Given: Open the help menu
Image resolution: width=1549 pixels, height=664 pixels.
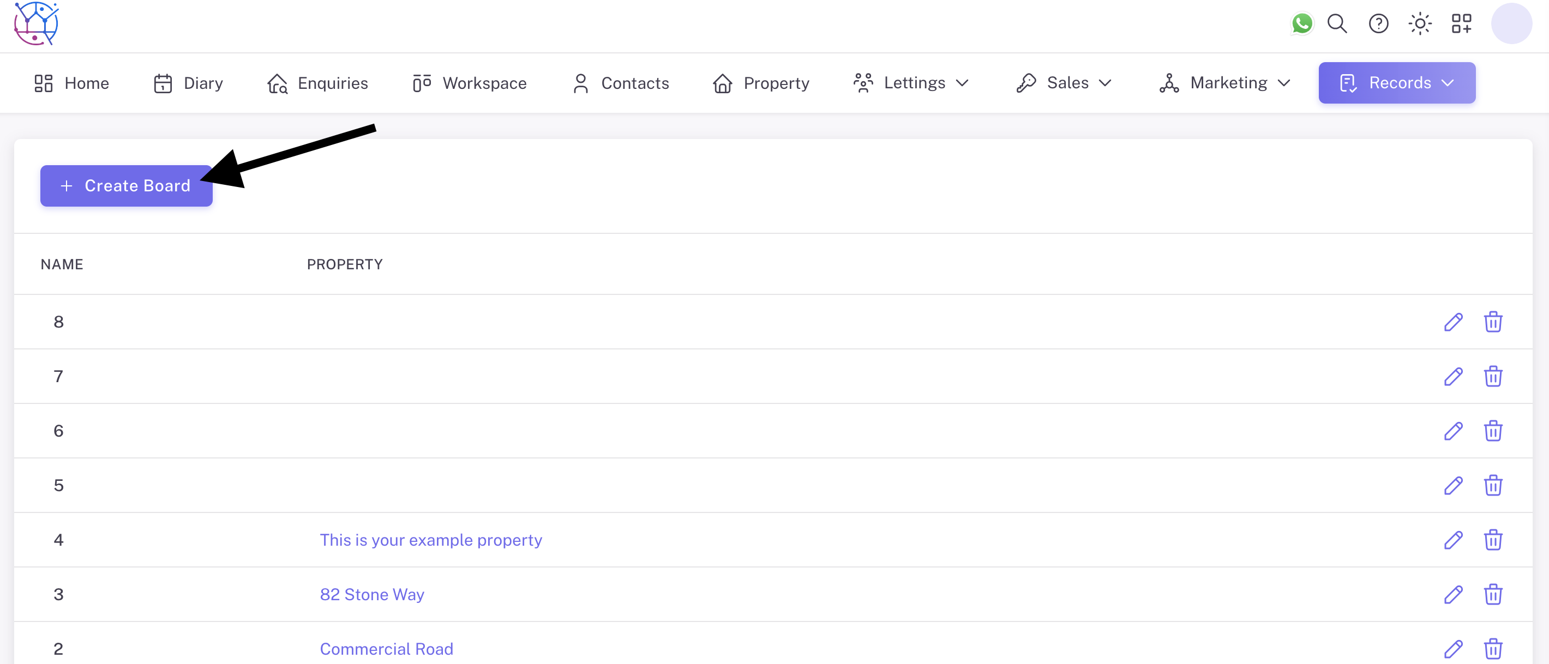Looking at the screenshot, I should (1378, 24).
